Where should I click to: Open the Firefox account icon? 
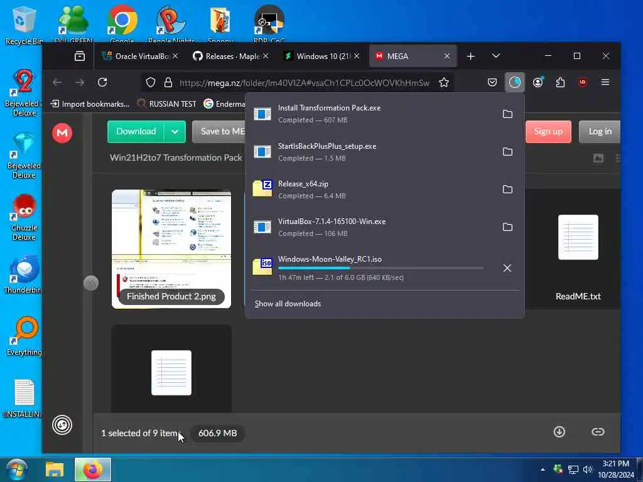[538, 82]
